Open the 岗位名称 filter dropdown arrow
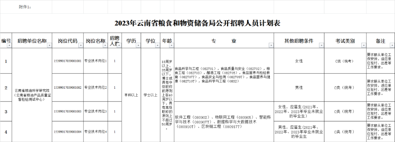The image size is (395, 142). point(105,46)
